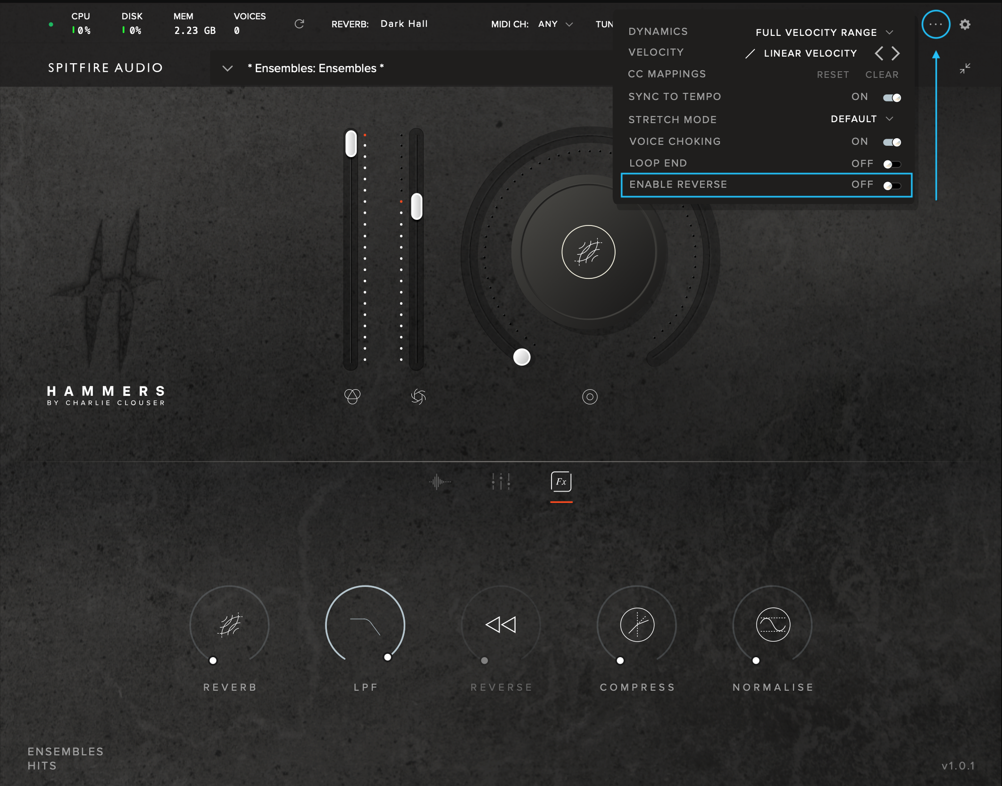
Task: Click the v1.0.1 version text
Action: (958, 766)
